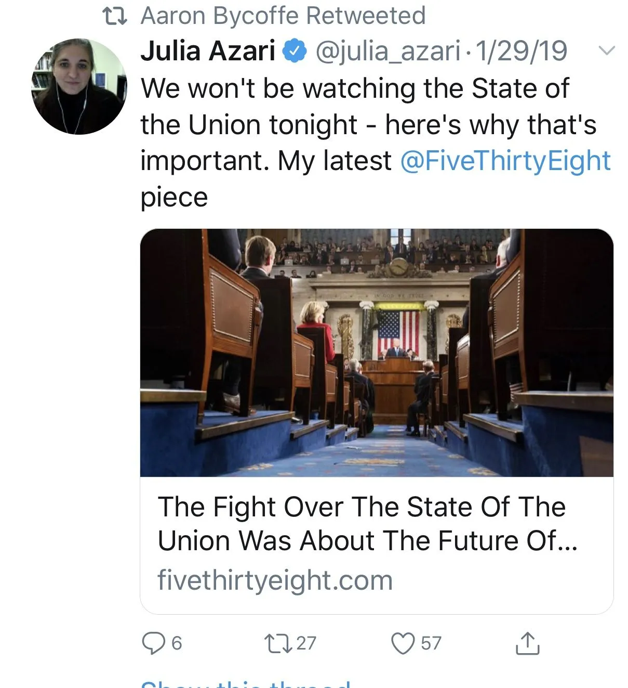Click the Julia Azari display name
The height and width of the screenshot is (688, 628).
click(208, 51)
